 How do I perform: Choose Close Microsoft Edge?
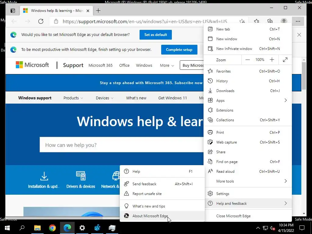[248, 216]
